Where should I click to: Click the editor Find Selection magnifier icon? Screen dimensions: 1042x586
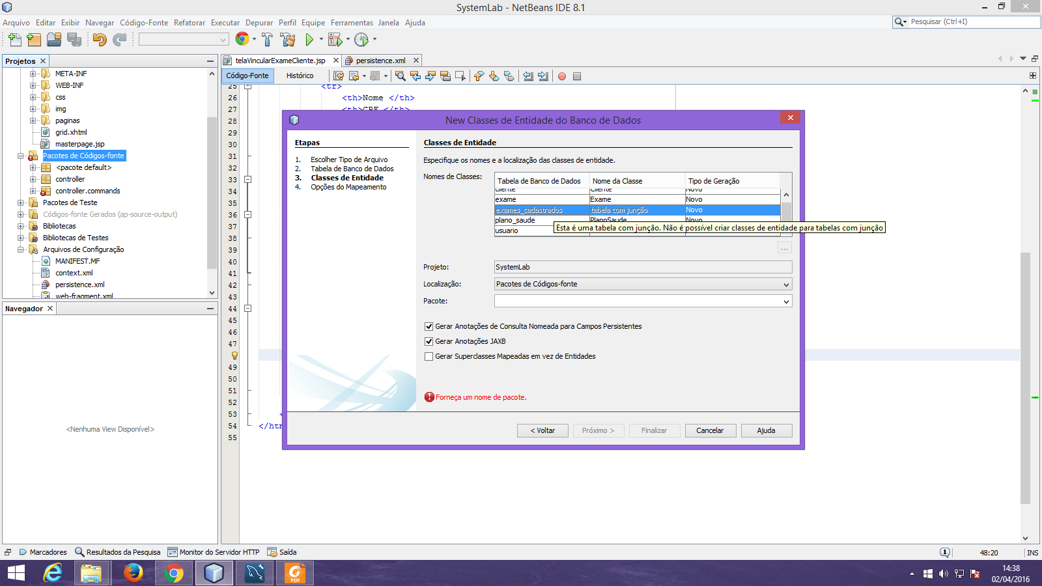pos(401,76)
